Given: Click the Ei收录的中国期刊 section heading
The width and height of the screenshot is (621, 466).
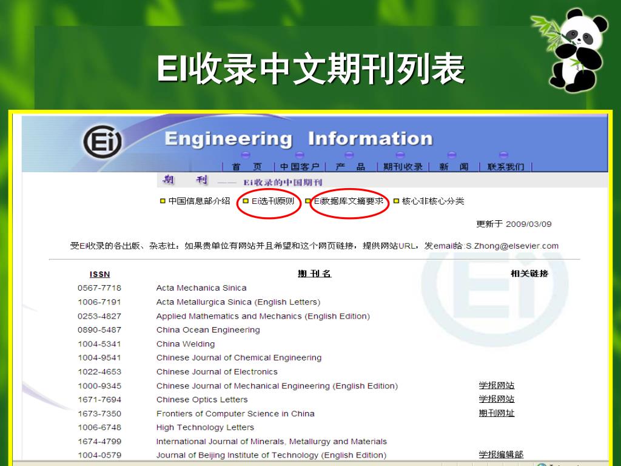Looking at the screenshot, I should [283, 182].
